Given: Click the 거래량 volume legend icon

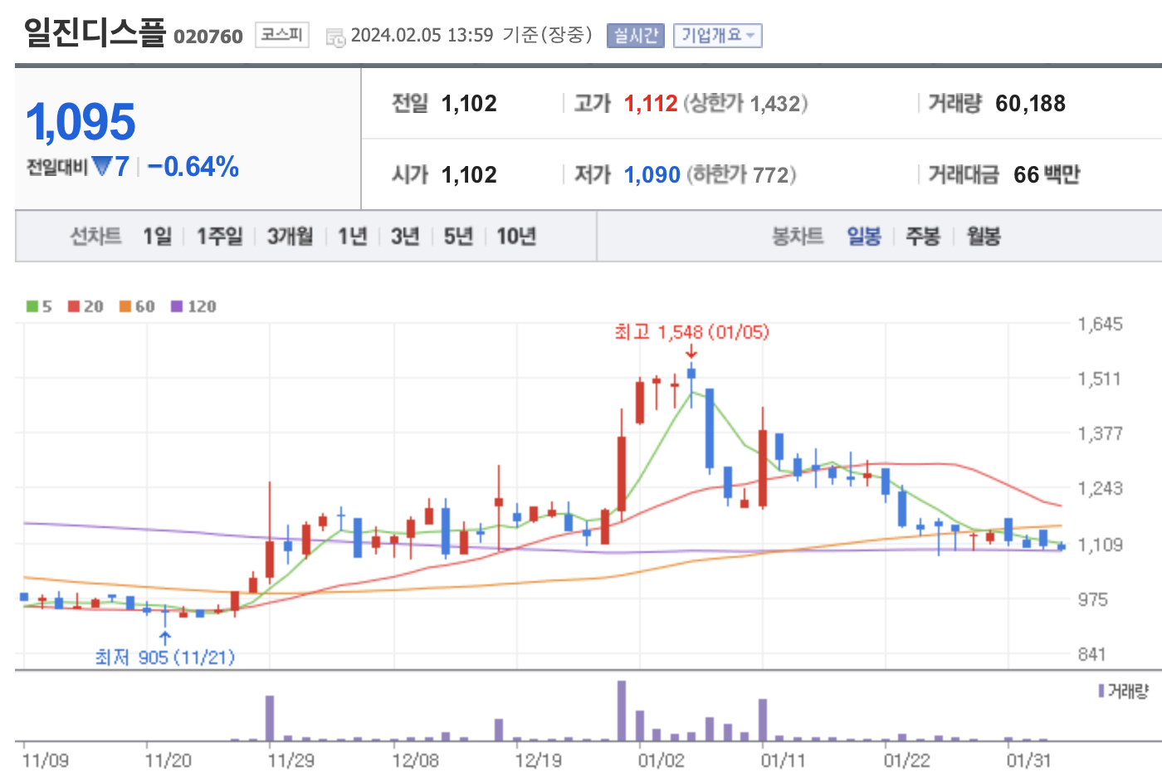Looking at the screenshot, I should tap(1101, 691).
